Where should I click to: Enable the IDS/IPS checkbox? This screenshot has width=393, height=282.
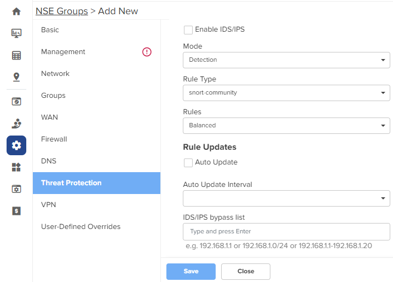[188, 30]
